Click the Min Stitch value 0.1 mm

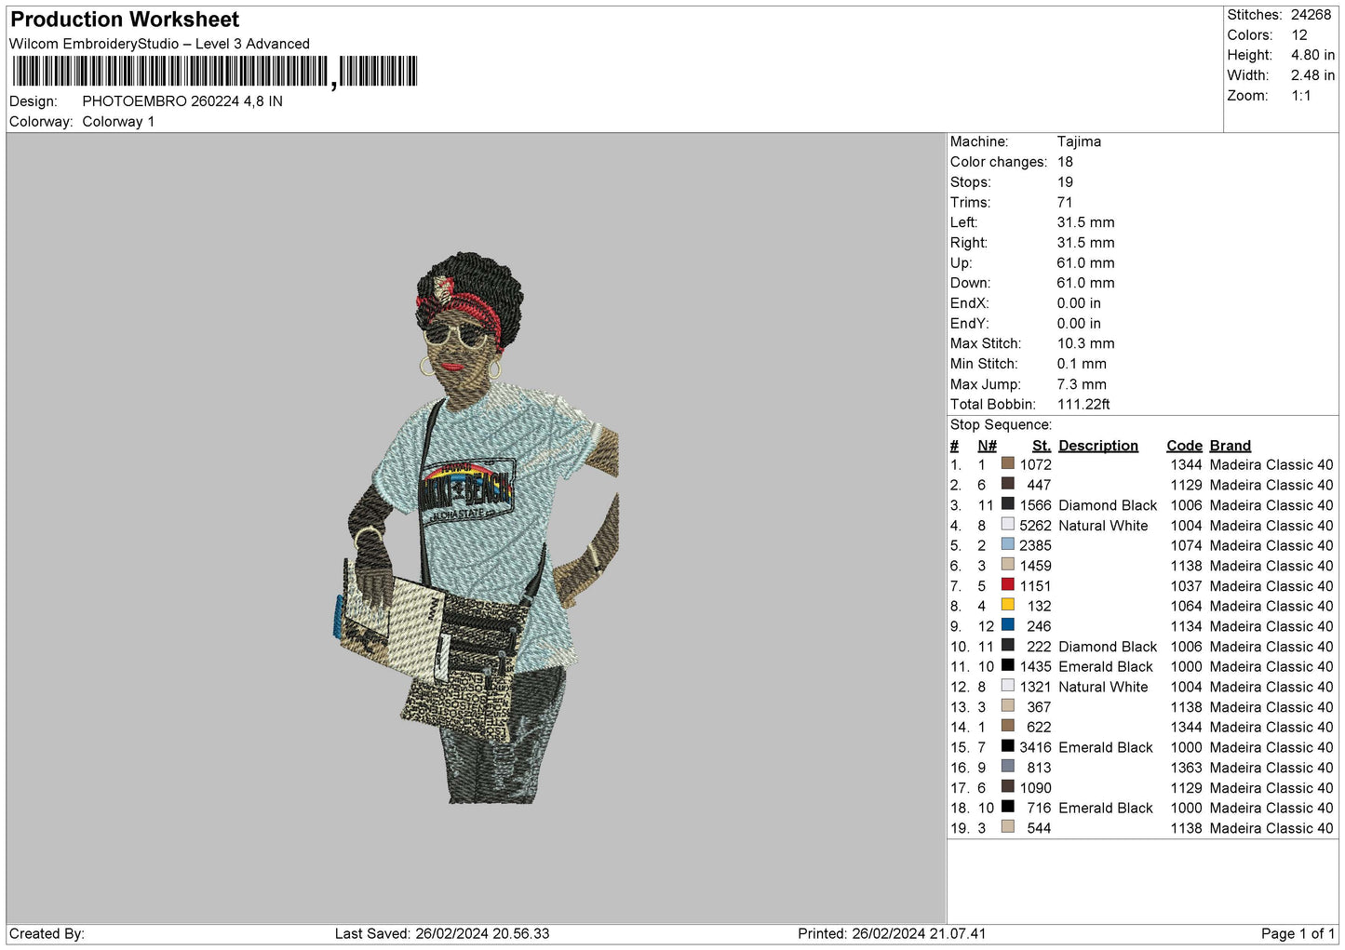click(x=1082, y=364)
